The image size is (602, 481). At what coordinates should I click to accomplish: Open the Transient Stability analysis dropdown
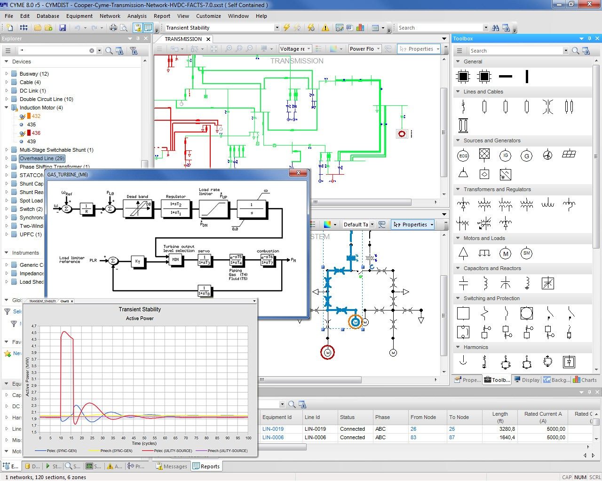pos(277,28)
